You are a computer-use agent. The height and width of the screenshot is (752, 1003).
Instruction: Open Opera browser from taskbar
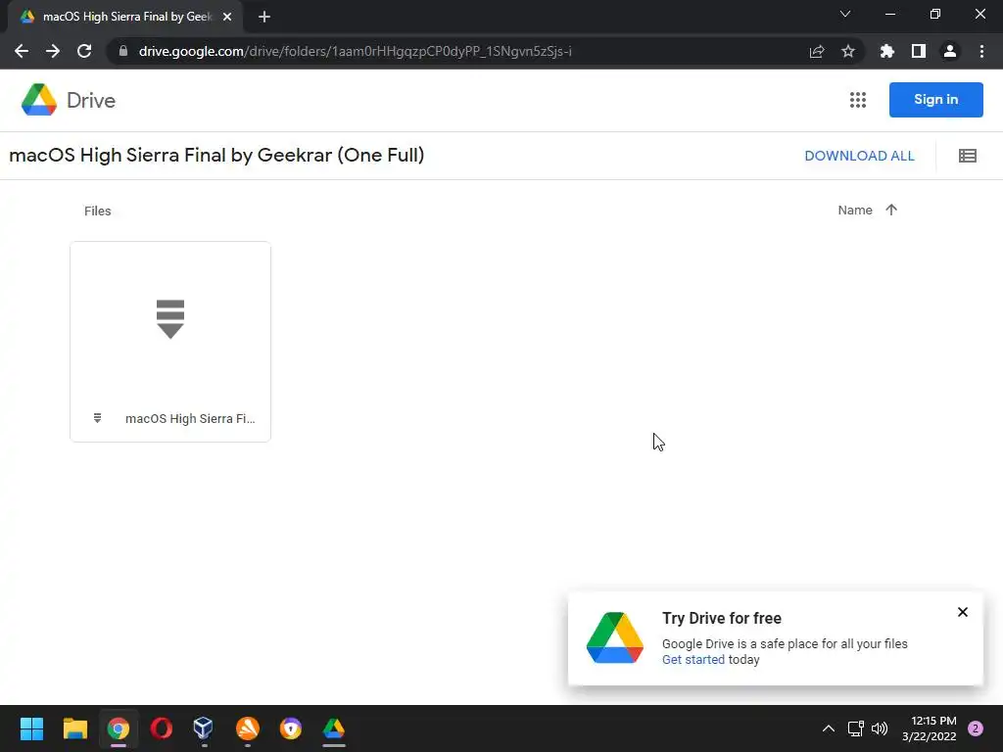coord(162,728)
